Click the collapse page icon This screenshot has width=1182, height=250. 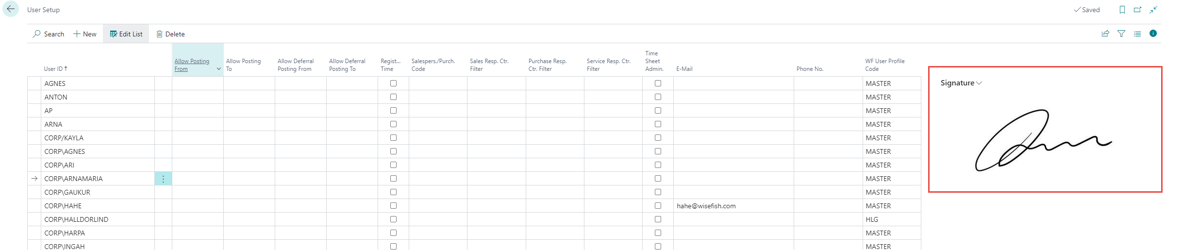pos(1153,10)
